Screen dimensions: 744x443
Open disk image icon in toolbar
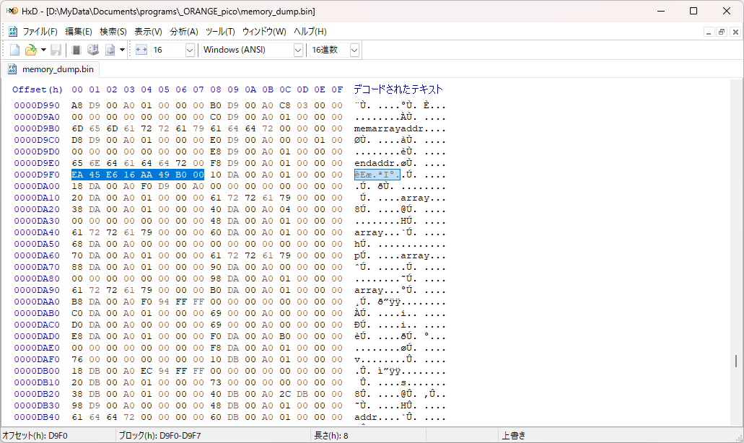click(x=110, y=50)
